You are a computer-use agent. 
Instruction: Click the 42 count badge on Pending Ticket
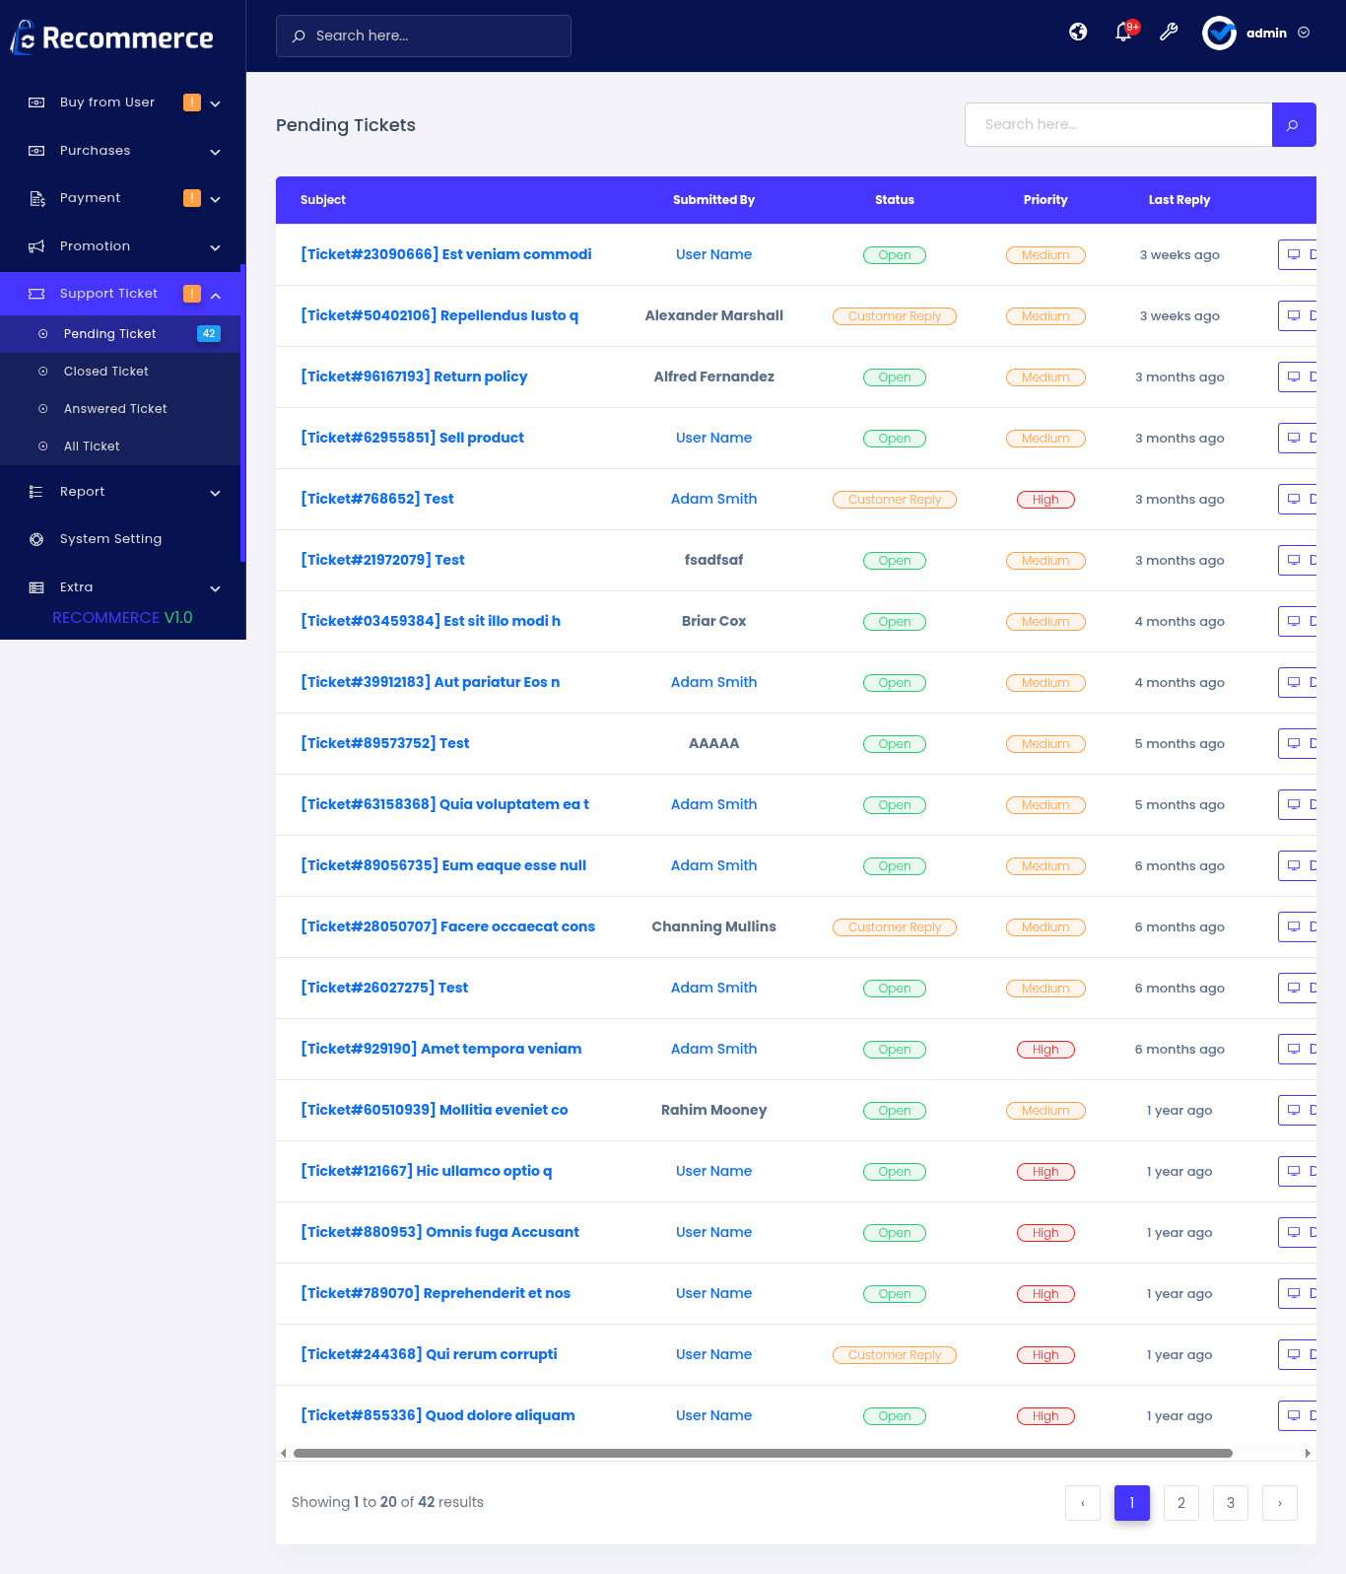point(209,334)
